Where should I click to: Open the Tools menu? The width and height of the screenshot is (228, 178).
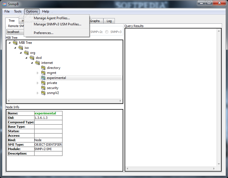(18, 11)
